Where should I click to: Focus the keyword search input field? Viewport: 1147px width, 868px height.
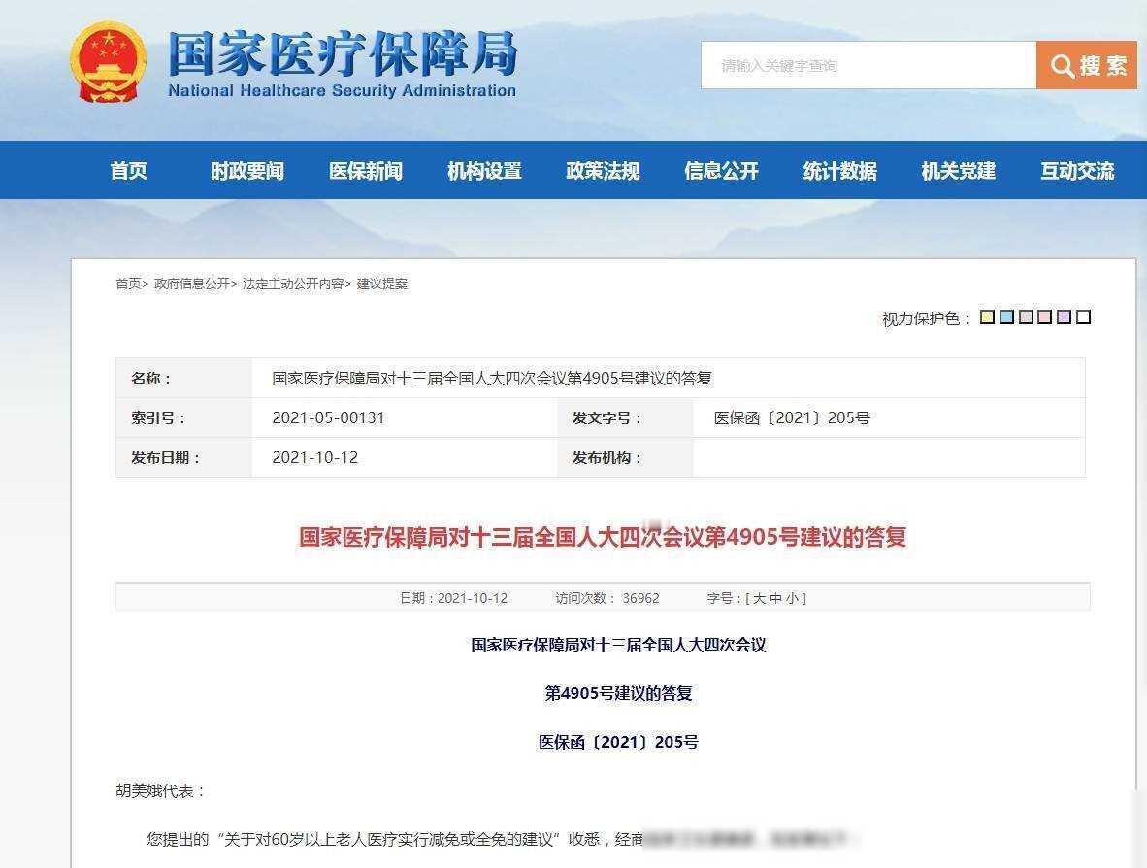click(868, 65)
